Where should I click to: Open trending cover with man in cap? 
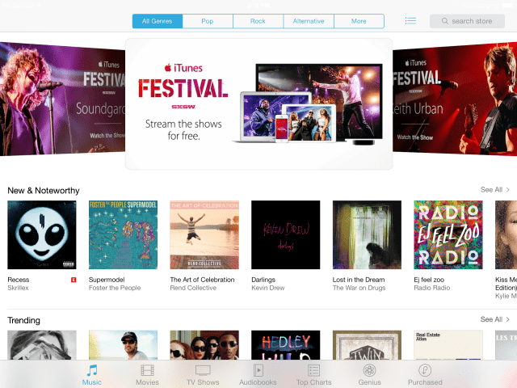coord(123,345)
